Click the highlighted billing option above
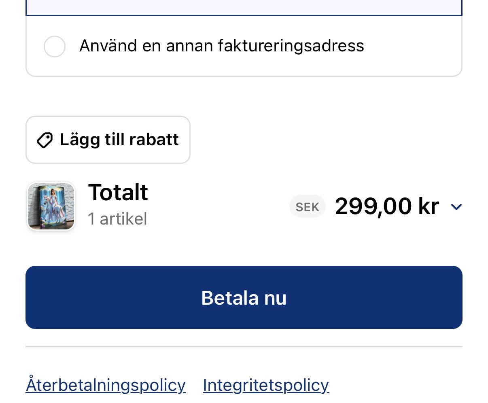This screenshot has height=403, width=488. 244,7
